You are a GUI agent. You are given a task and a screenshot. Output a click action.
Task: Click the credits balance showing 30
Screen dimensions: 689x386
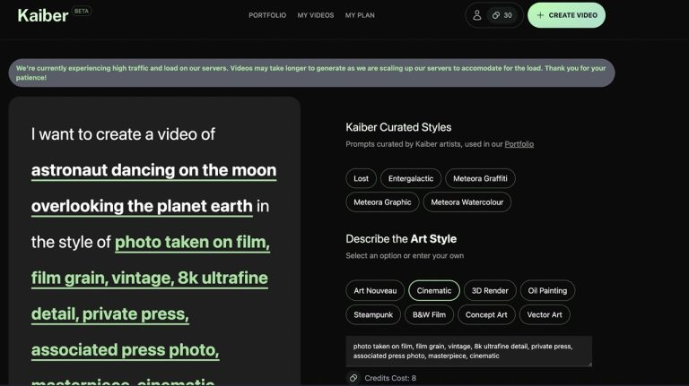click(x=502, y=15)
